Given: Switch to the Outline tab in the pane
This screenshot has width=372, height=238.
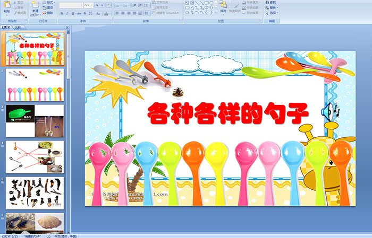Looking at the screenshot, I should pos(17,27).
